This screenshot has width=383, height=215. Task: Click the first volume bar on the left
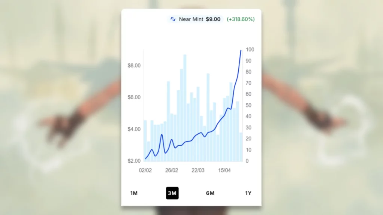tap(145, 140)
